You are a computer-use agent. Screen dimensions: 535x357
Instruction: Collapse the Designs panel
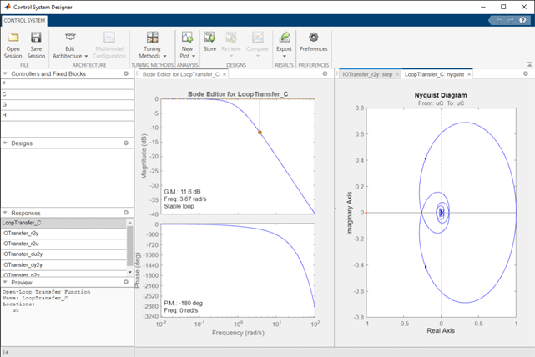pos(5,143)
